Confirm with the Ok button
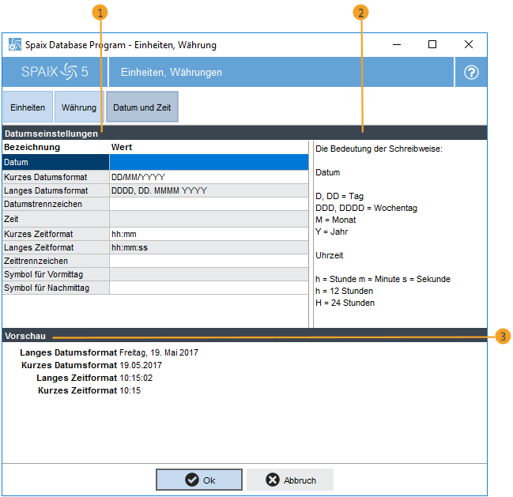This screenshot has width=513, height=497. (x=199, y=480)
